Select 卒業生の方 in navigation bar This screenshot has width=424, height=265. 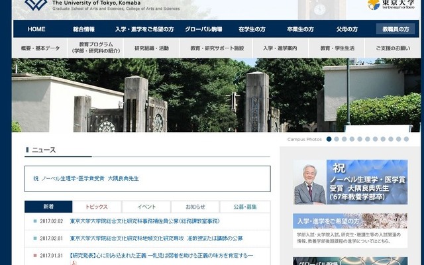tap(300, 29)
